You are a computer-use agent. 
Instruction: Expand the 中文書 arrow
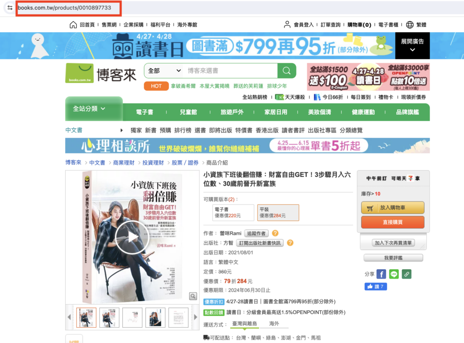(121, 130)
